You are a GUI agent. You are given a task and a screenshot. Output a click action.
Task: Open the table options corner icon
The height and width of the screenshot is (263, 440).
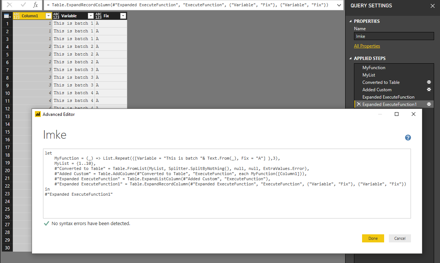[x=7, y=16]
